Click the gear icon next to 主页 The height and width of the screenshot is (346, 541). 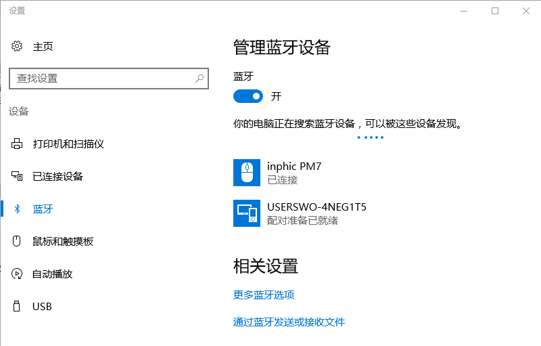click(17, 46)
